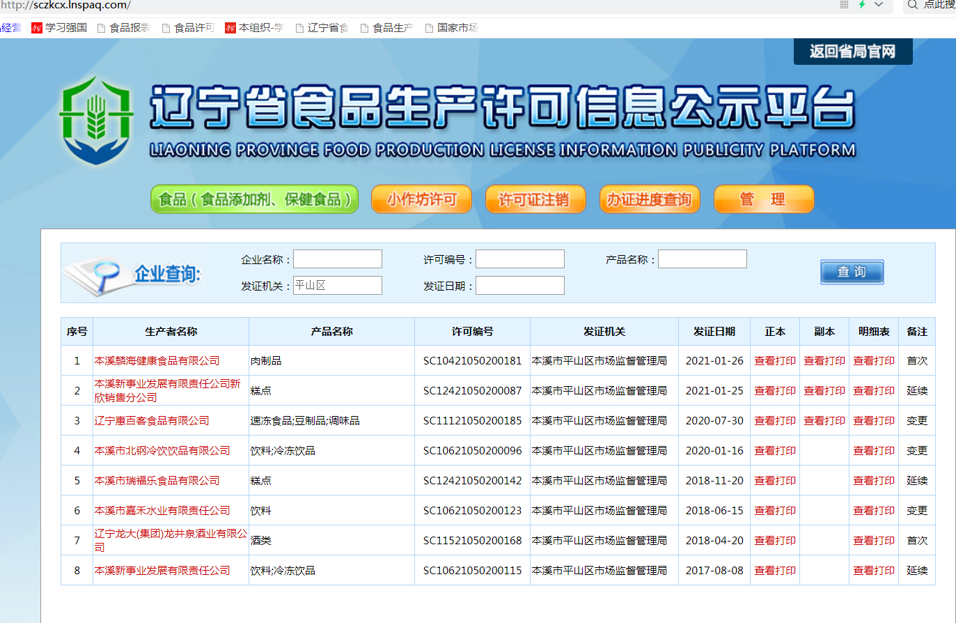956x623 pixels.
Task: Open the 管理 tab
Action: [x=764, y=199]
